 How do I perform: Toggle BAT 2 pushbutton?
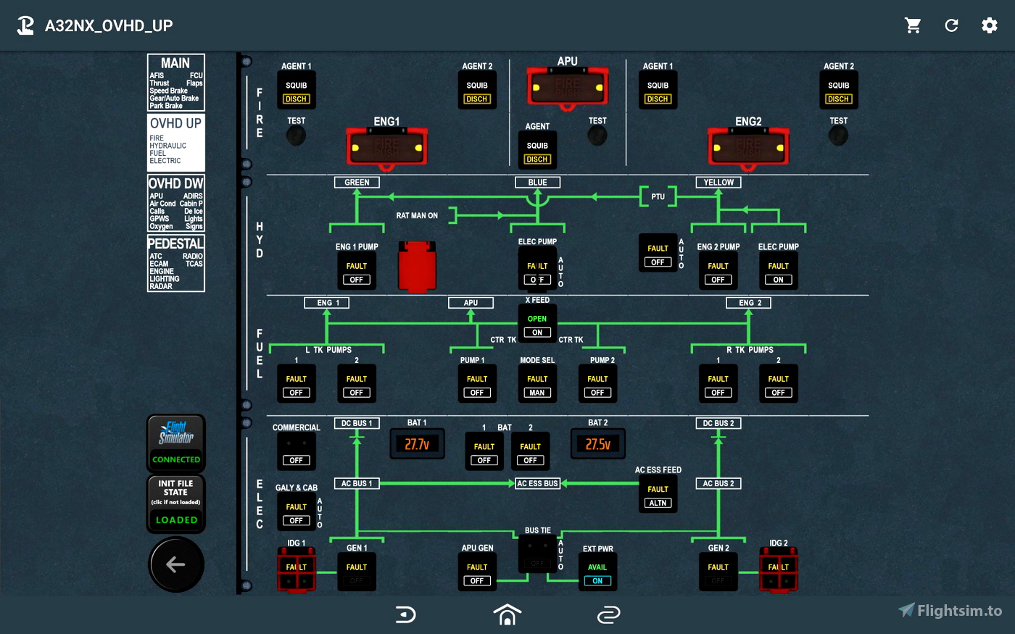click(530, 452)
